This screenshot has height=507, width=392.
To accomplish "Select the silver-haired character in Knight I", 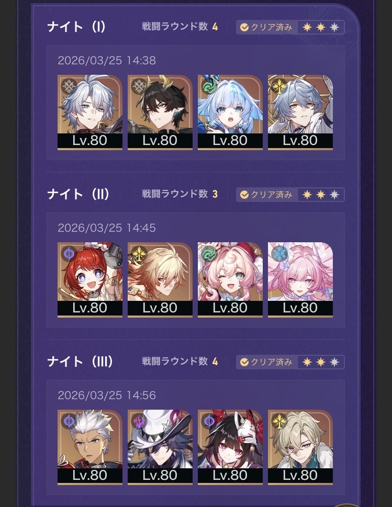I will [90, 112].
